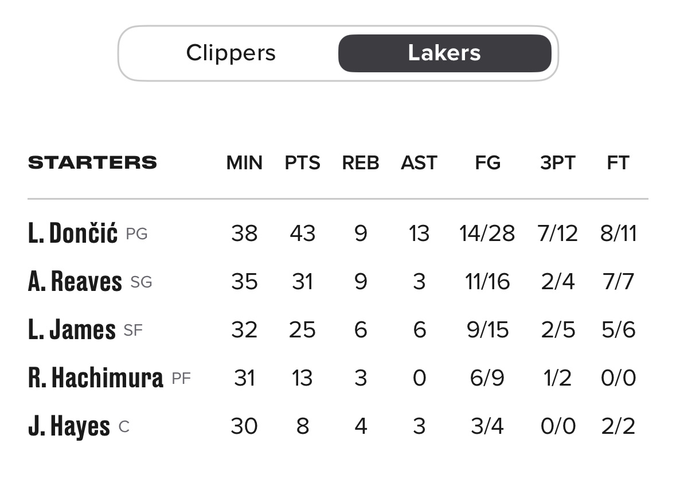
Task: Tap L. James player name
Action: (72, 330)
